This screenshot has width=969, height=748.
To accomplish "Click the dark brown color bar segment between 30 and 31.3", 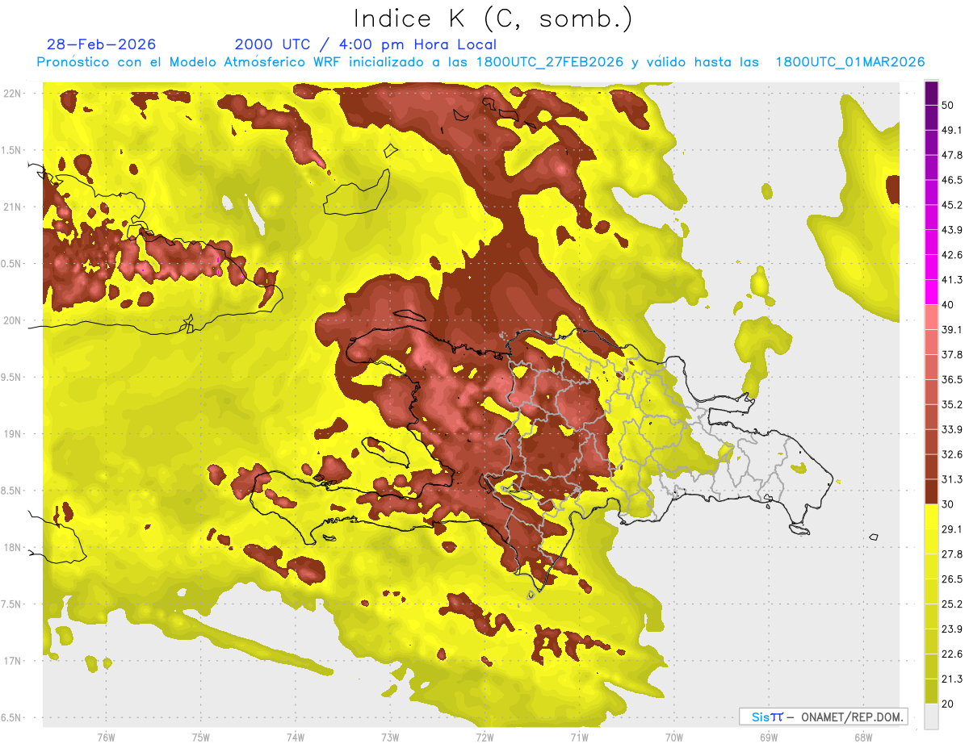I will pos(931,491).
